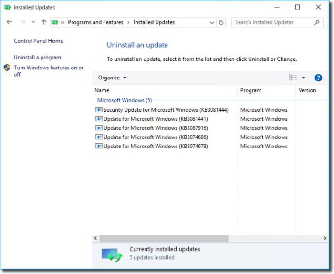The width and height of the screenshot is (334, 274).
Task: Open the Organize dropdown menu
Action: coord(112,78)
